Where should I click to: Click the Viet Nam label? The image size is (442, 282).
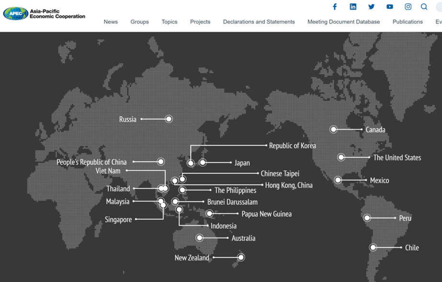tap(108, 171)
